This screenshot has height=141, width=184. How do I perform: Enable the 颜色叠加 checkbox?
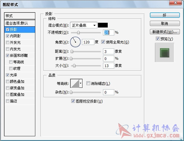click(x=7, y=82)
